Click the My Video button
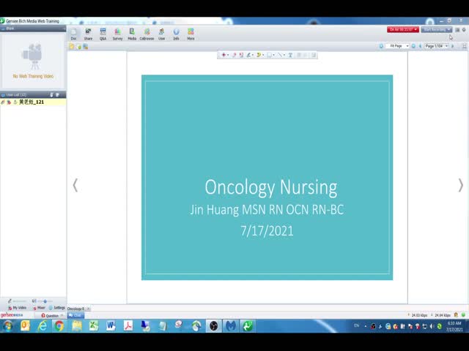469x351 pixels. pos(18,308)
